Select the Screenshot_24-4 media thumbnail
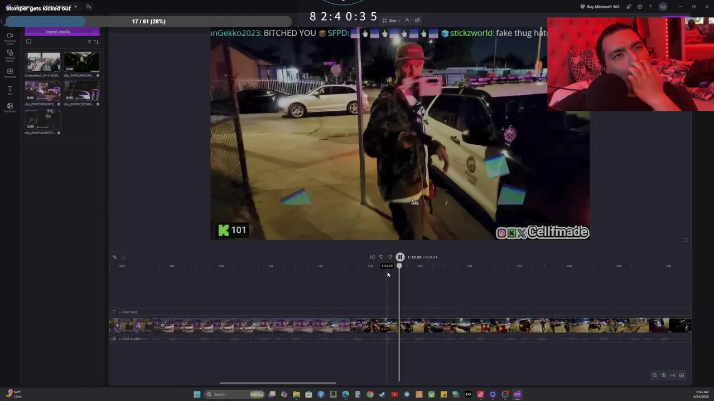Screen dimensions: 714x401 click(44, 62)
